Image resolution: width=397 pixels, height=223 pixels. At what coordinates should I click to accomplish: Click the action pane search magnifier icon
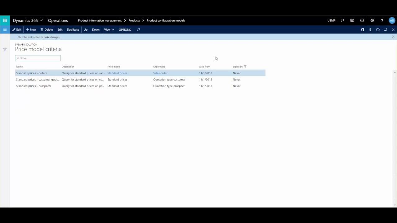pyautogui.click(x=138, y=30)
